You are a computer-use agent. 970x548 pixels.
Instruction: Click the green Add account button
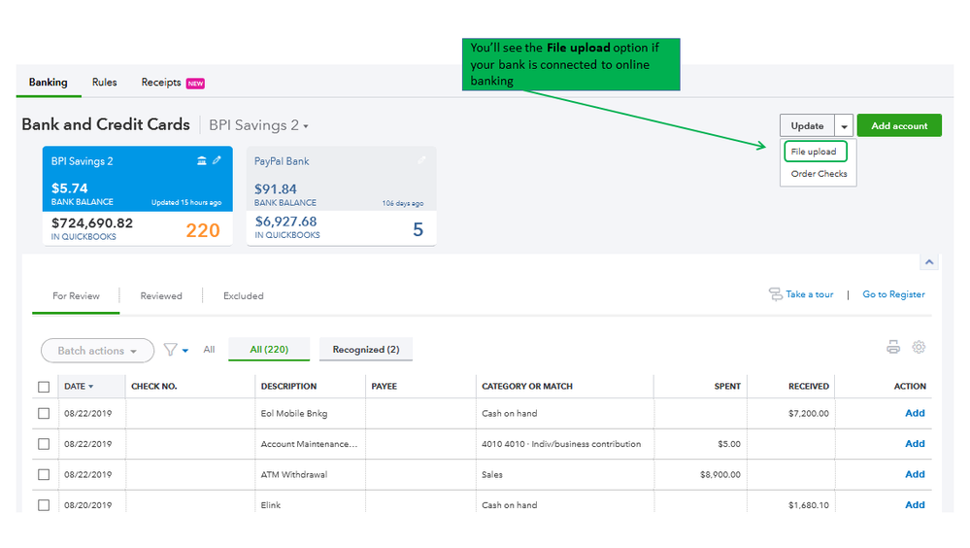(x=899, y=126)
